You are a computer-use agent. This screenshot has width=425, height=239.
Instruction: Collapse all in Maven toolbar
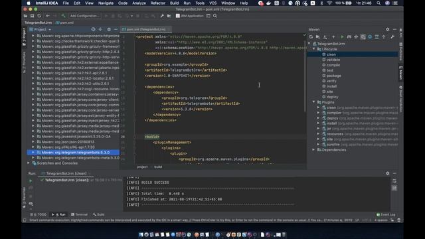pyautogui.click(x=384, y=37)
